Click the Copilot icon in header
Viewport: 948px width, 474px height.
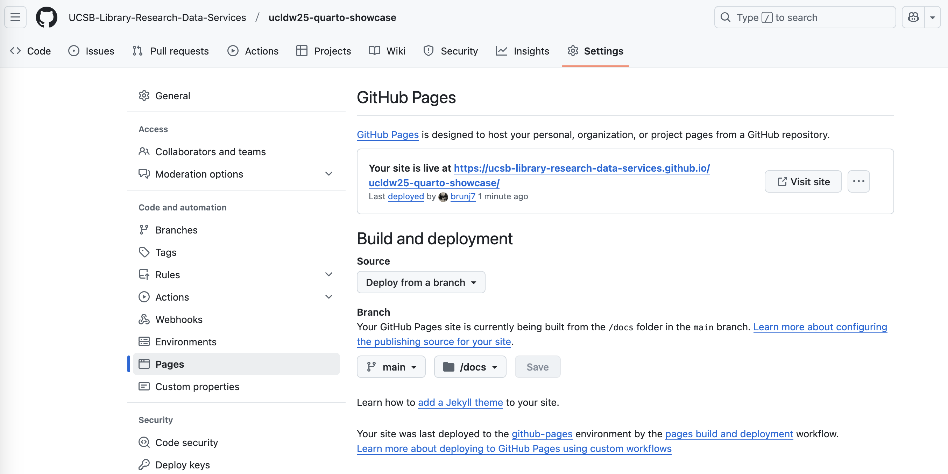913,17
